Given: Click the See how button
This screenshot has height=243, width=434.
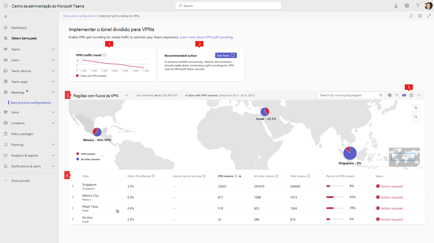Looking at the screenshot, I should pos(226,55).
